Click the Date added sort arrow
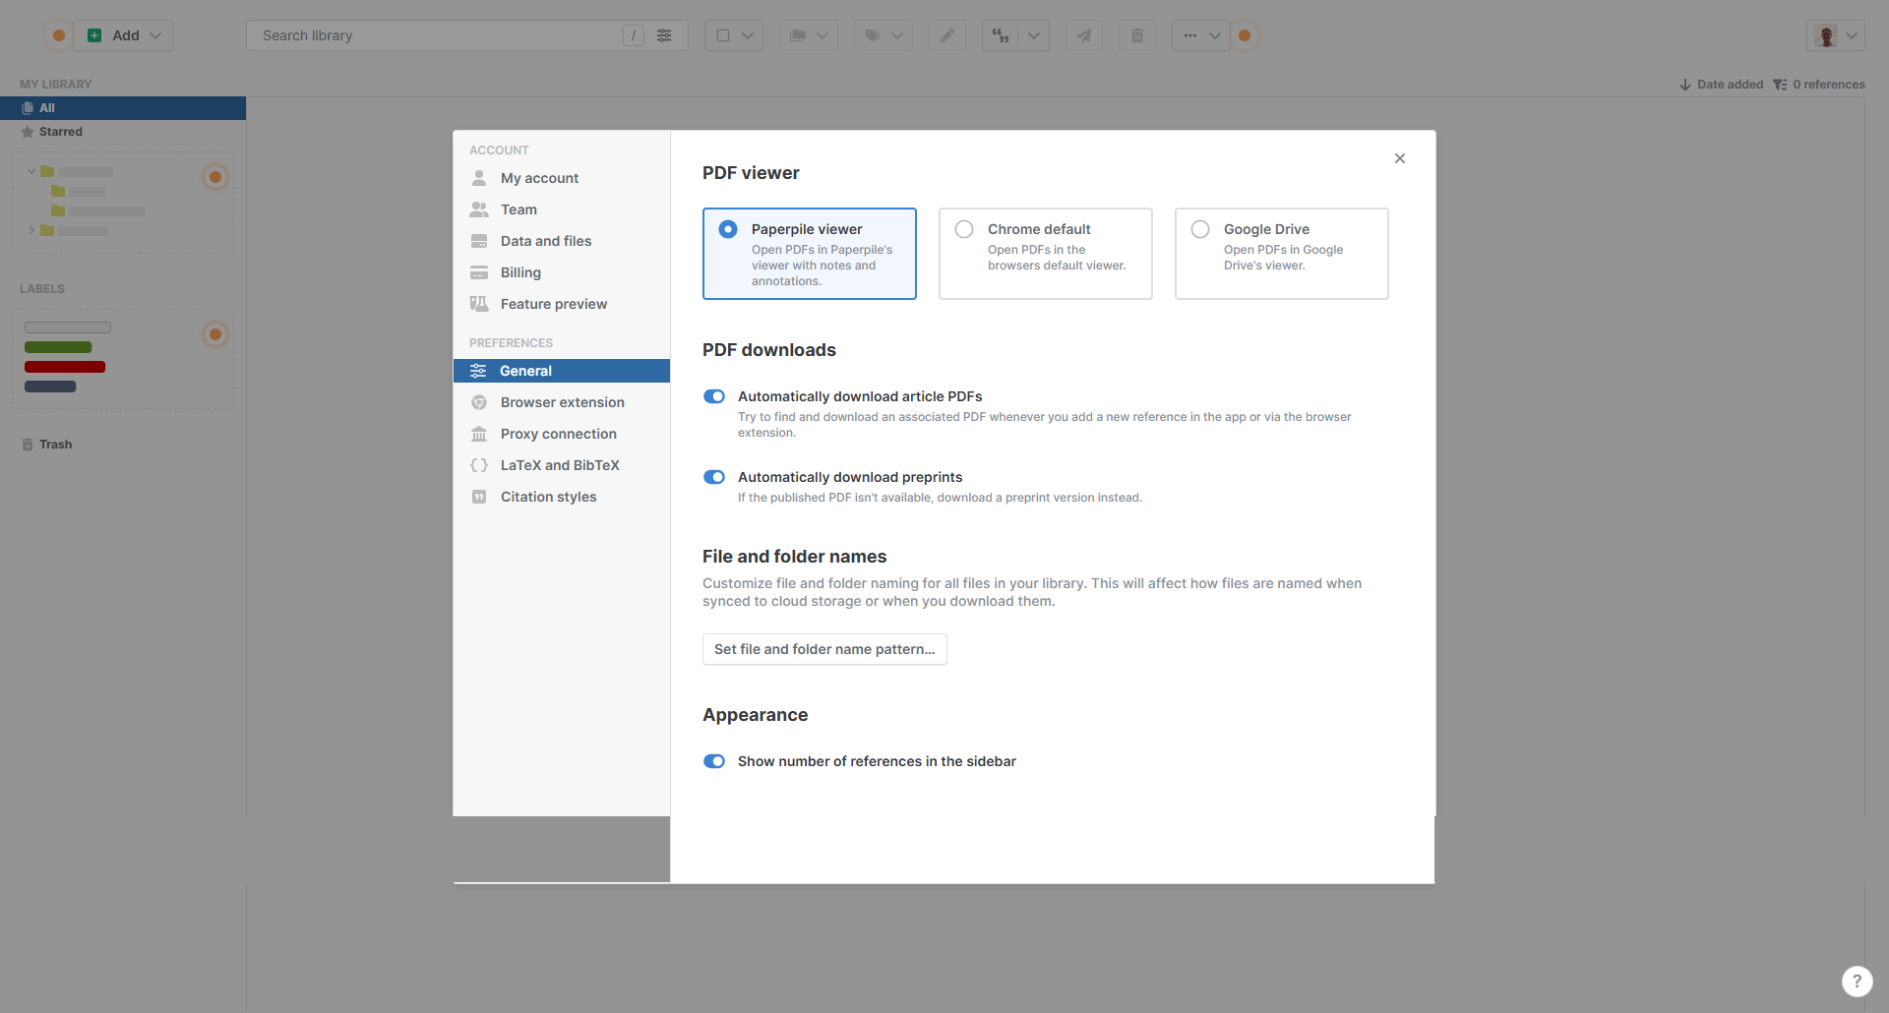Screen dimensions: 1889x1013 (x=1684, y=85)
